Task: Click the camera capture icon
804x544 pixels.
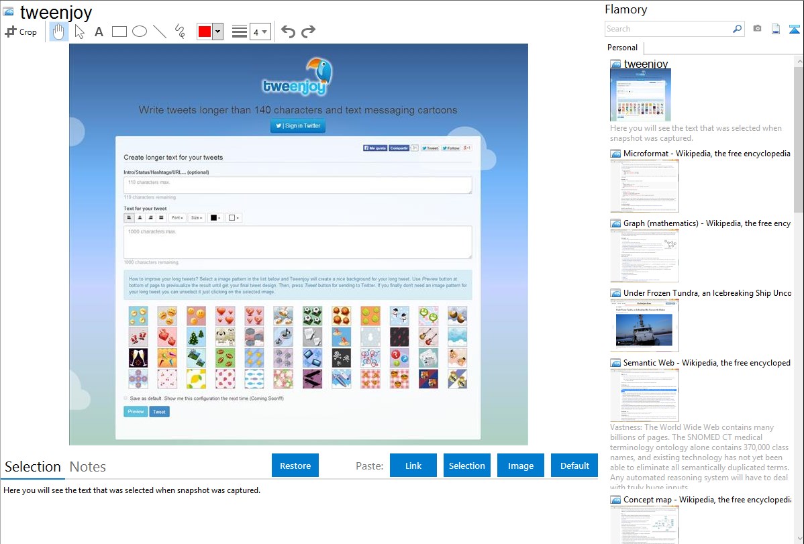Action: click(757, 29)
